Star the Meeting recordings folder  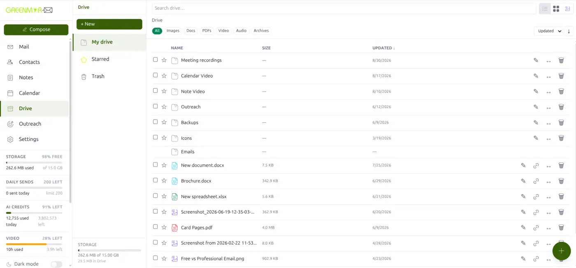(164, 60)
